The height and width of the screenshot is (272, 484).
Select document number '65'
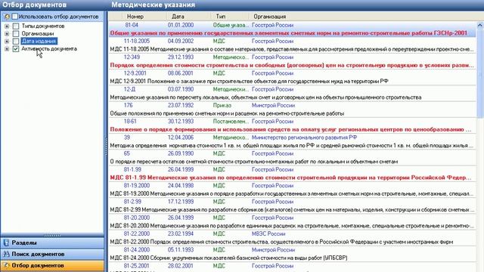(x=127, y=153)
